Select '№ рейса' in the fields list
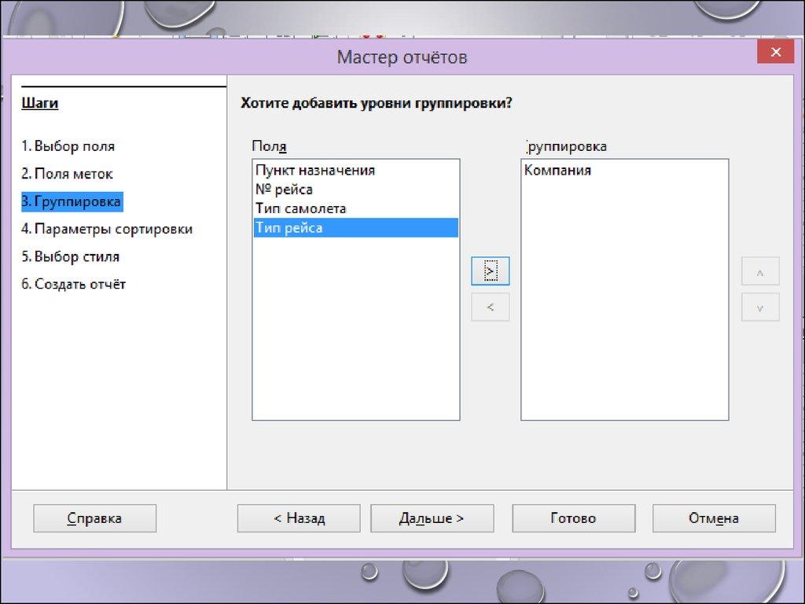Screen dimensions: 805x604 tap(284, 190)
